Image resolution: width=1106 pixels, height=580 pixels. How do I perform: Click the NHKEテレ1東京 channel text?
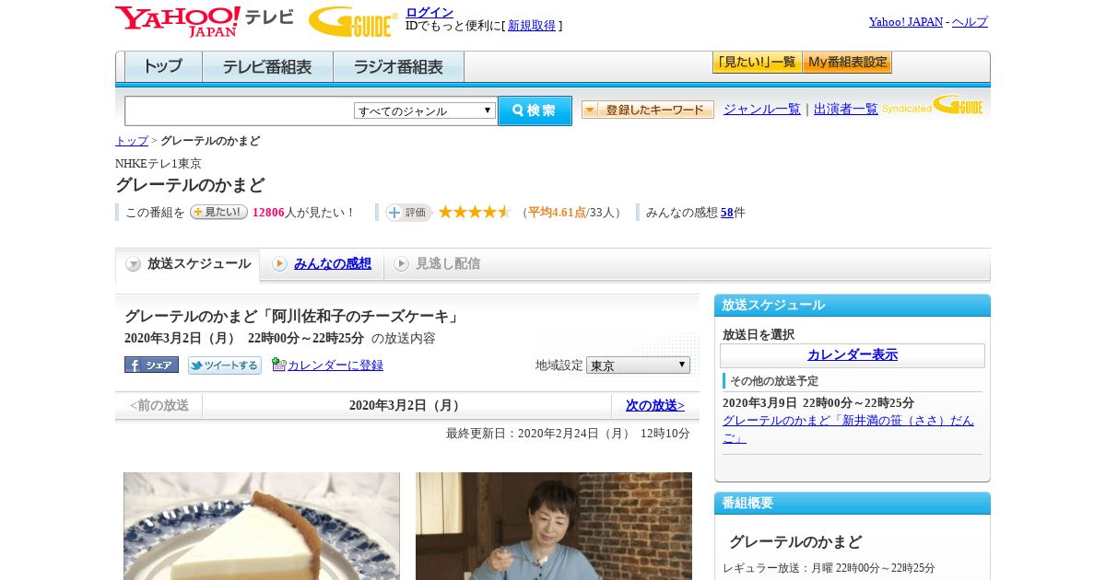tap(159, 164)
